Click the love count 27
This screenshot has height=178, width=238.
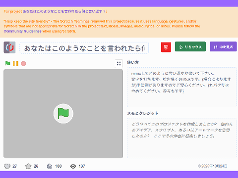click(15, 166)
